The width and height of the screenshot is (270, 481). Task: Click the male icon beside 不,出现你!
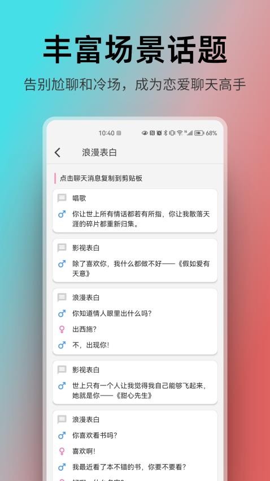(x=62, y=345)
